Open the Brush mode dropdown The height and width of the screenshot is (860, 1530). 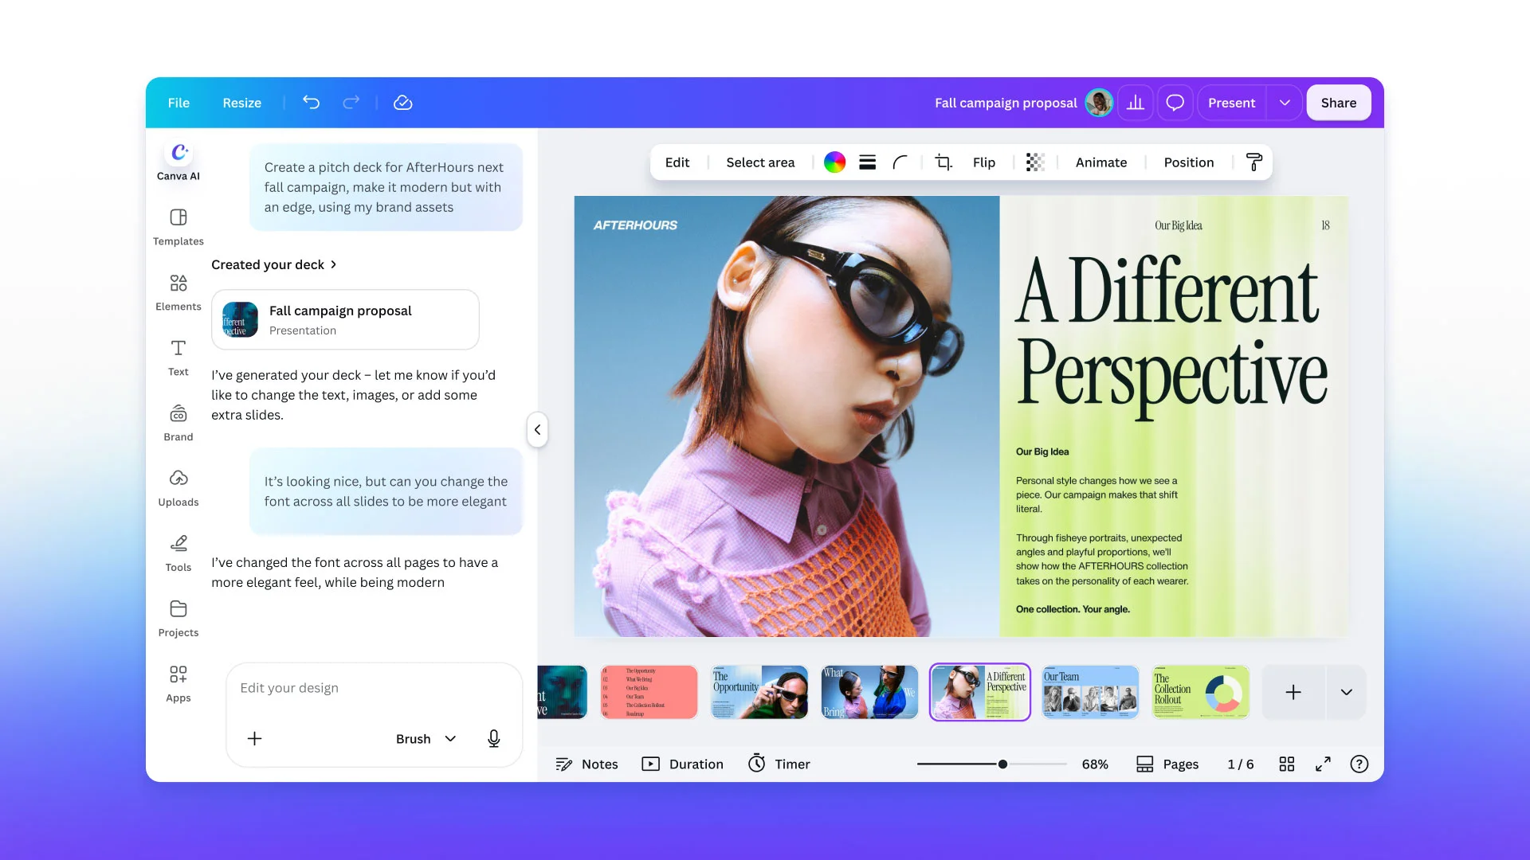click(x=426, y=739)
